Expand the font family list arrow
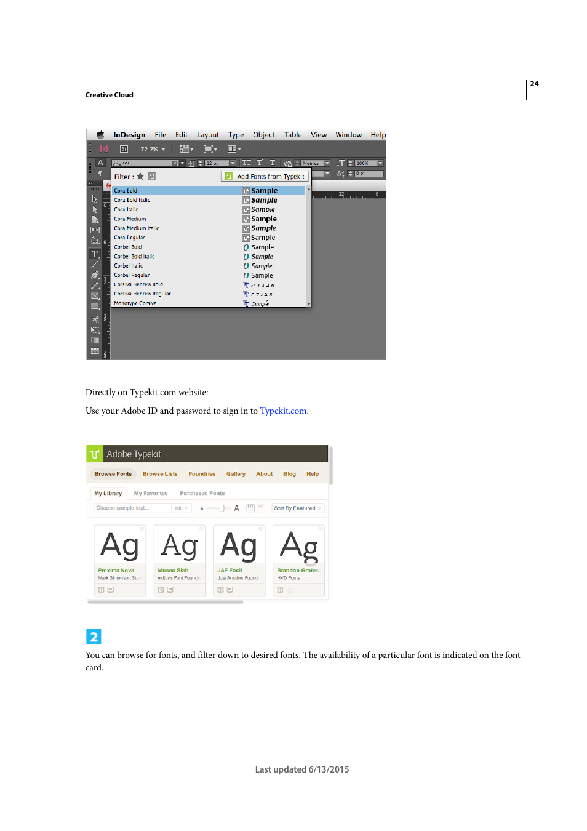This screenshot has width=587, height=831. 183,163
